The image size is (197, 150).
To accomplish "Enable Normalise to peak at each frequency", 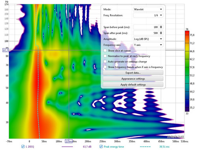I will pos(105,56).
